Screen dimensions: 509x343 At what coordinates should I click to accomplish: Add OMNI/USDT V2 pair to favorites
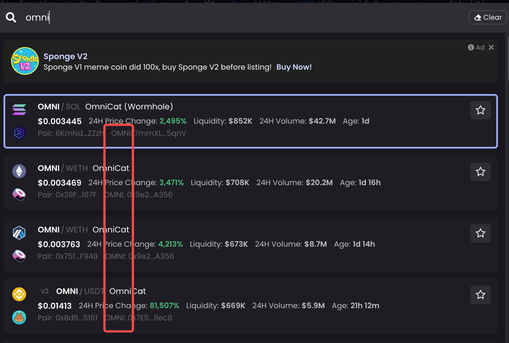480,295
